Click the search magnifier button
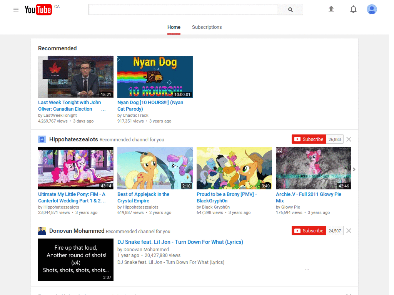Screen dimensions: 394x295 (290, 10)
